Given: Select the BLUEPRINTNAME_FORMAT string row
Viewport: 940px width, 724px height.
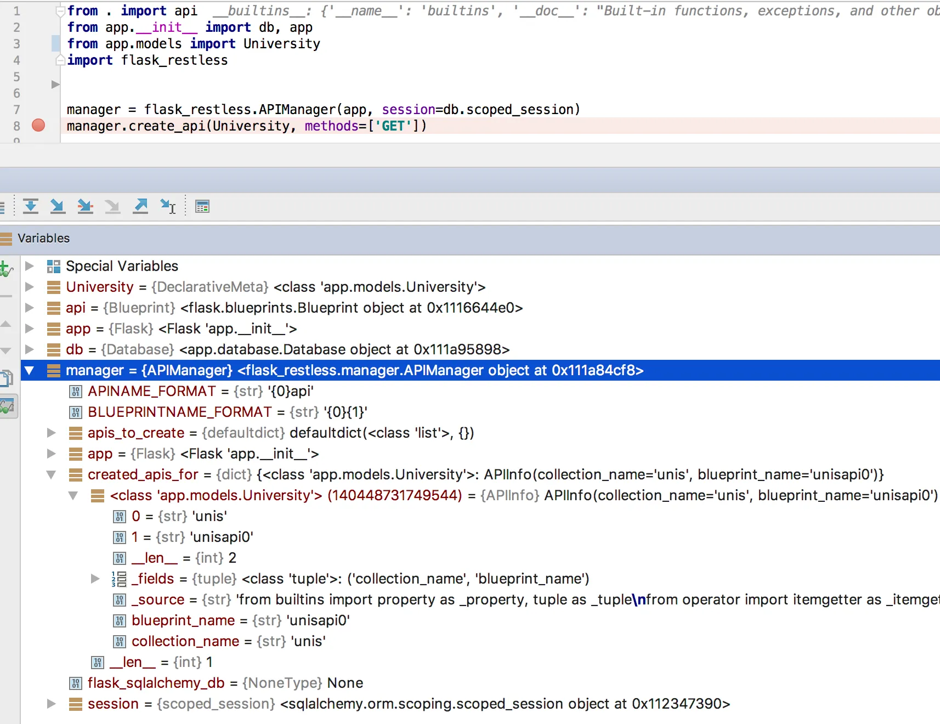Looking at the screenshot, I should pos(480,412).
